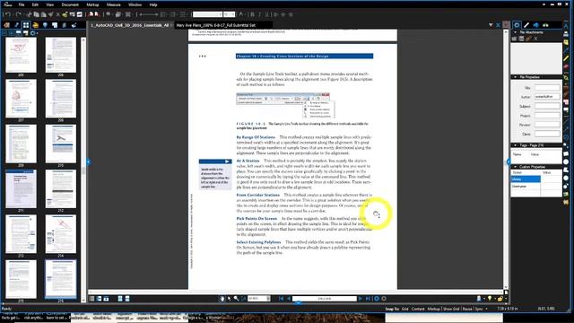574x323 pixels.
Task: Select the Pan hand tool in navigation bar
Action: [222, 299]
